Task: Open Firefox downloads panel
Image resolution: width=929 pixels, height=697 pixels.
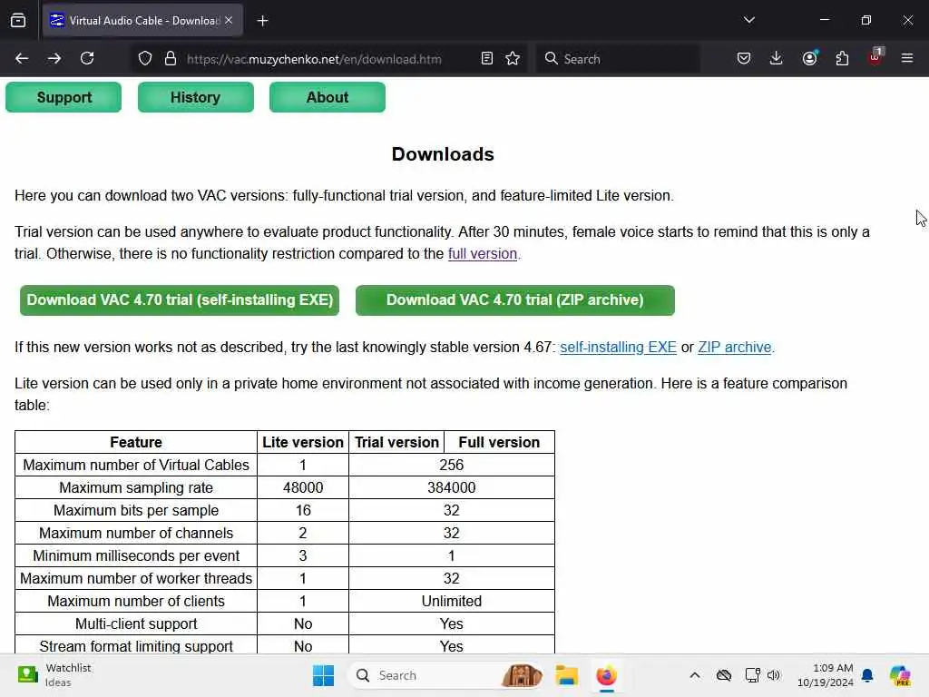Action: point(777,58)
